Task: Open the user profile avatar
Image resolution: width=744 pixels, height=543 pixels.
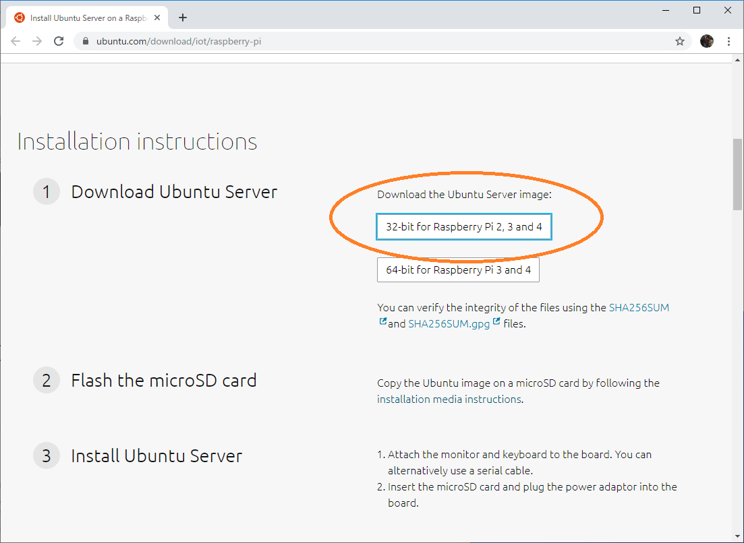Action: tap(706, 41)
